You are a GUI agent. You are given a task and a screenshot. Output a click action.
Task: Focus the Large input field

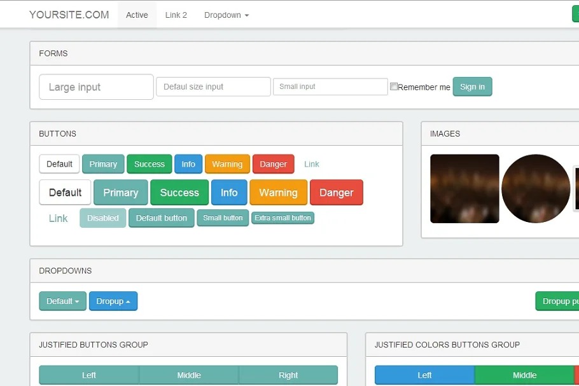tap(96, 87)
